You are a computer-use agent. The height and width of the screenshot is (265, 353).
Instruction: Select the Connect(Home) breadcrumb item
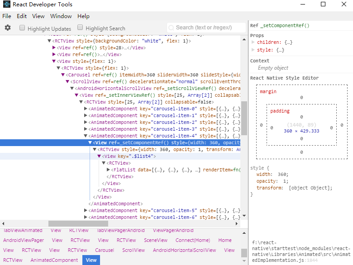[192, 240]
